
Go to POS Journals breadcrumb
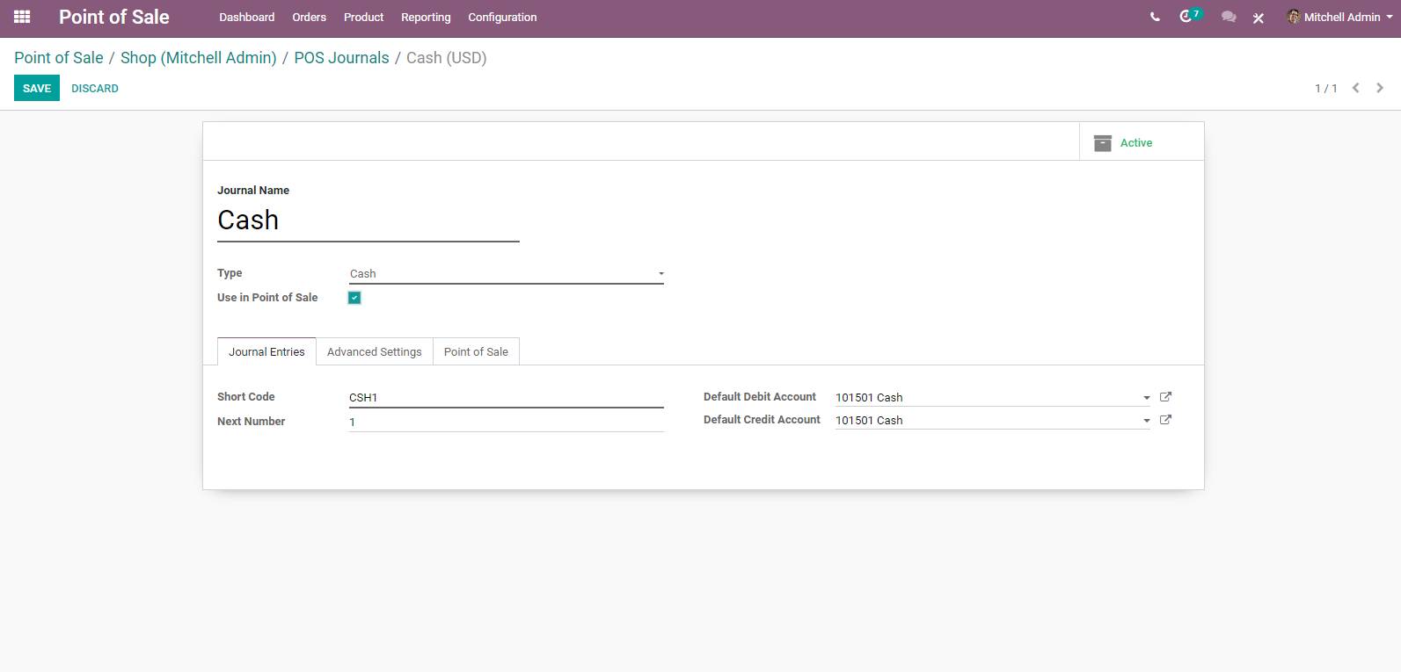coord(341,58)
